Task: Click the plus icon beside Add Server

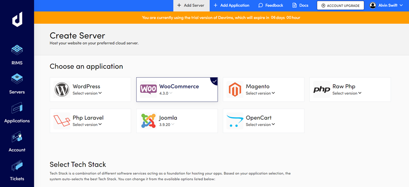Action: [x=179, y=5]
